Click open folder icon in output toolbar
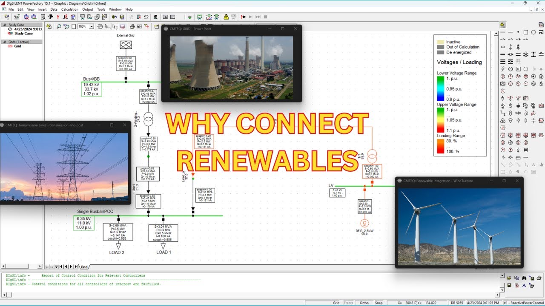 point(509,278)
